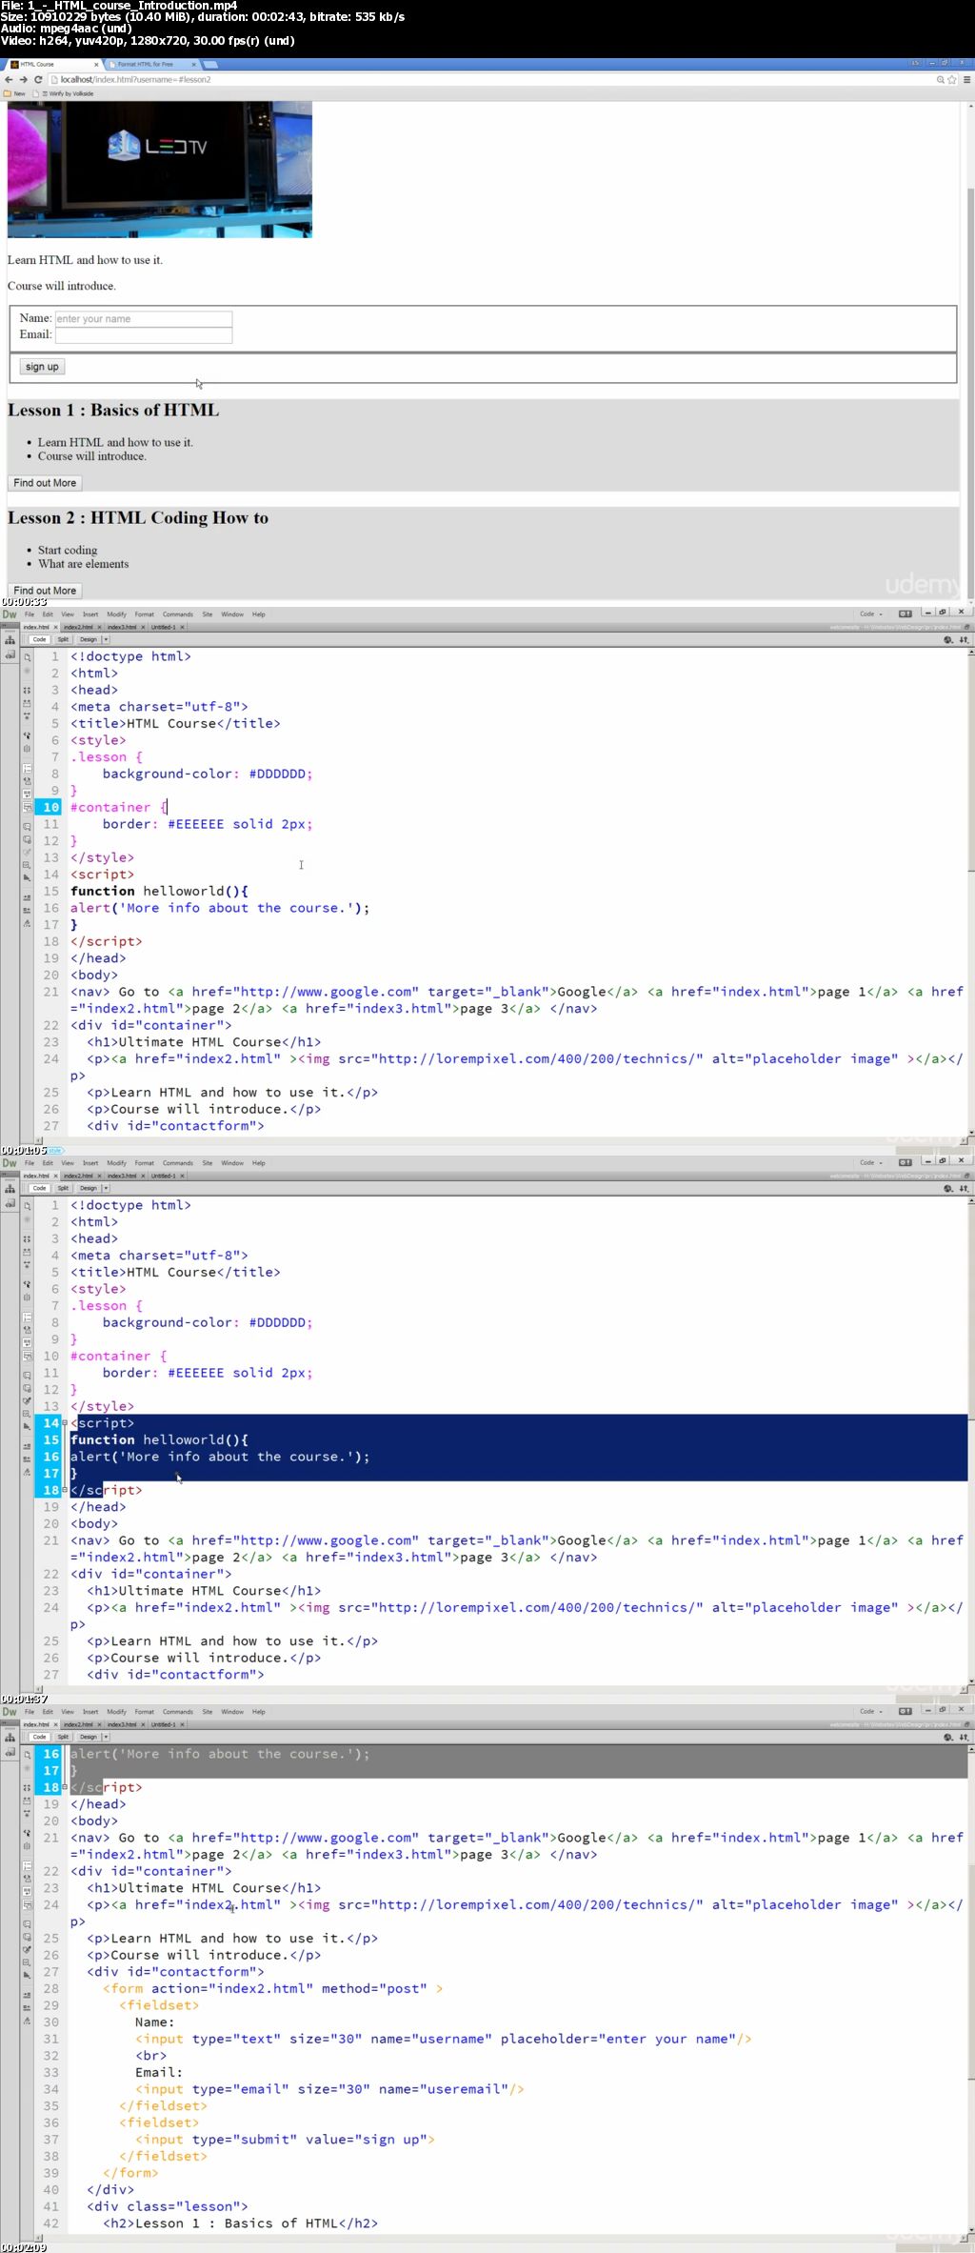
Task: Open File Management arrows icon, first Dreamweaver frame
Action: coord(964,640)
